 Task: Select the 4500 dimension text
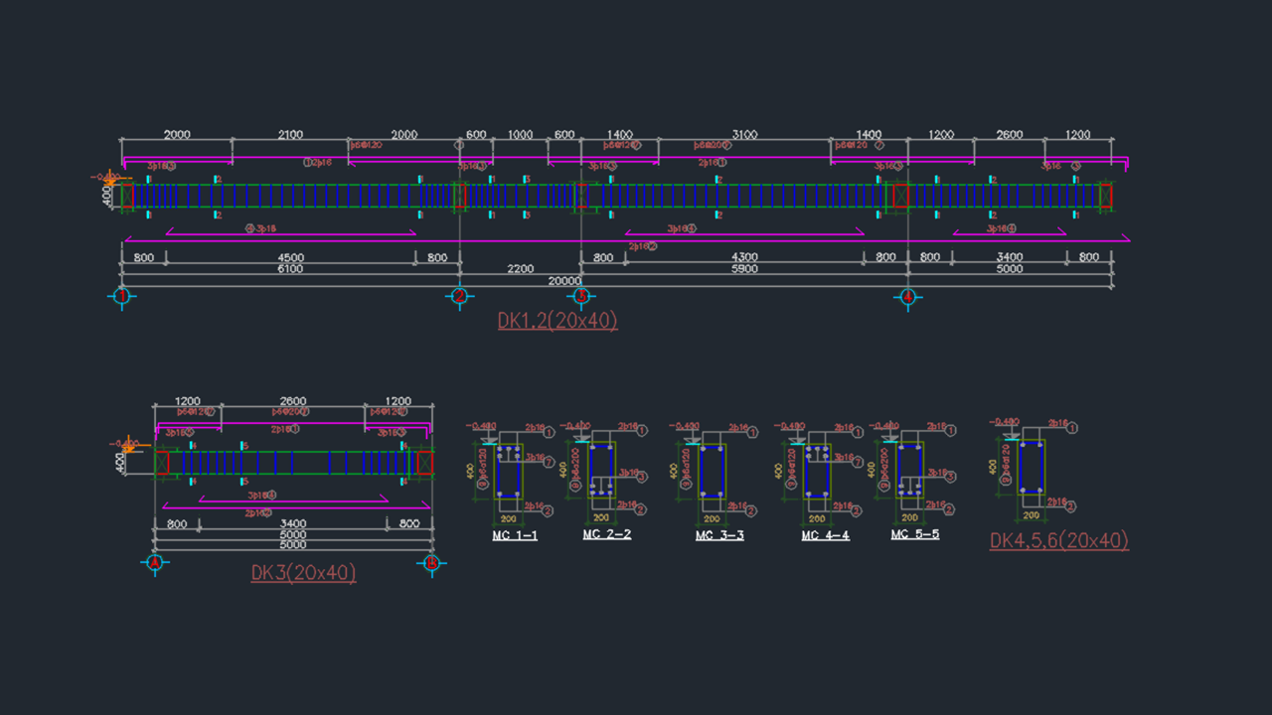290,257
